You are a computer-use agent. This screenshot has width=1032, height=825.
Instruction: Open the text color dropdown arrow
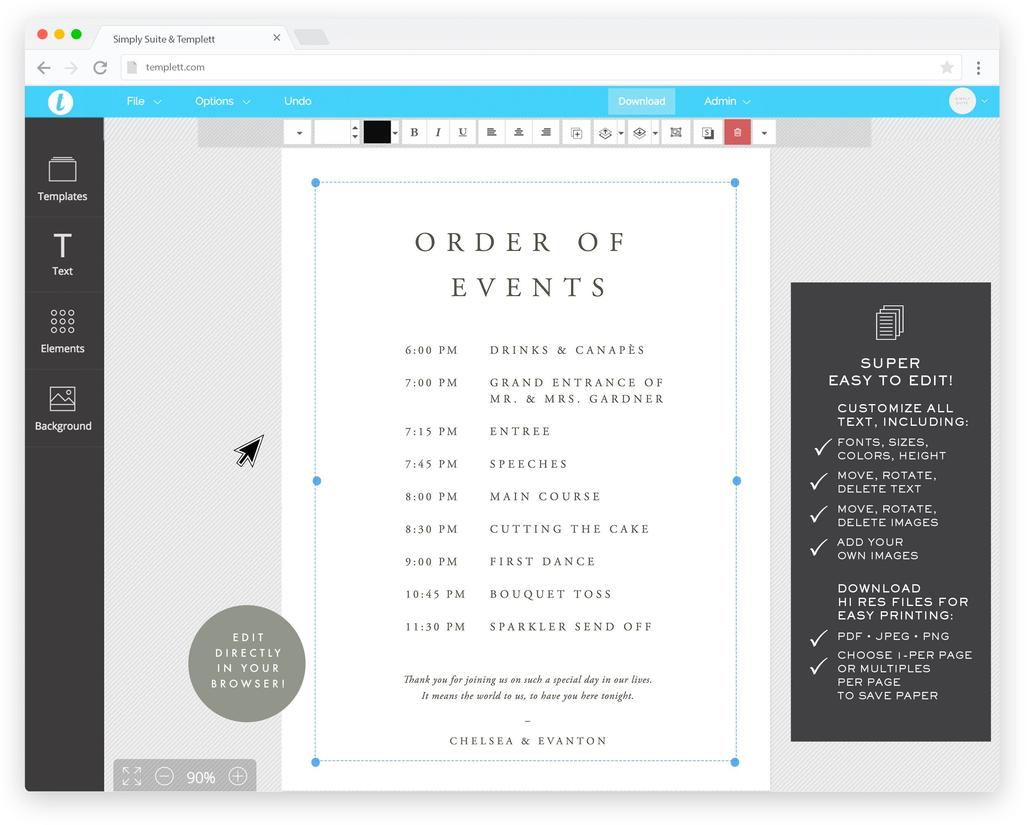(x=395, y=133)
